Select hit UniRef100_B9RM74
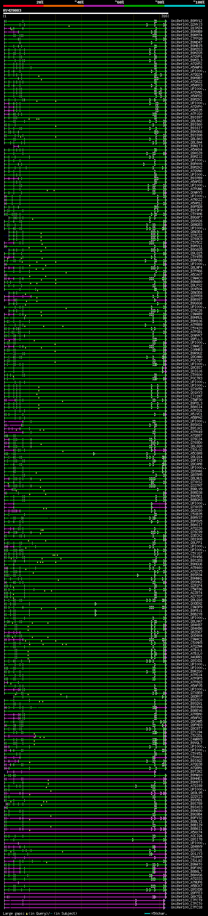Image resolution: width=208 pixels, height=916 pixels. coord(187,35)
